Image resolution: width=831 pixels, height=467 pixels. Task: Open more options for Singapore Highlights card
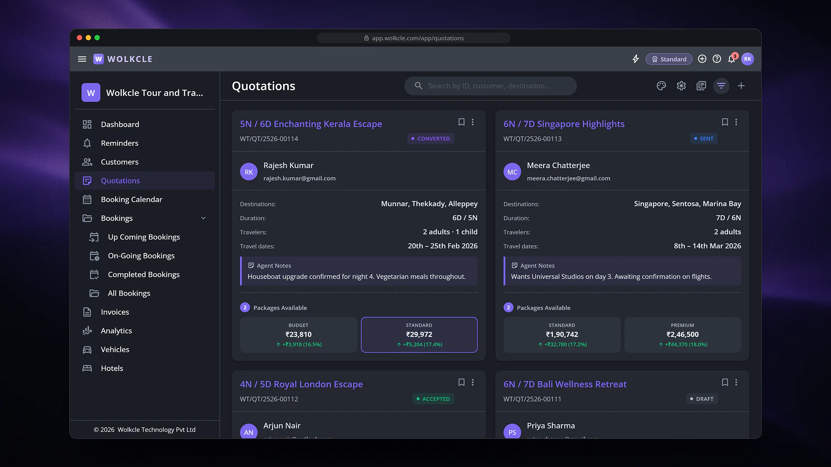click(x=736, y=122)
